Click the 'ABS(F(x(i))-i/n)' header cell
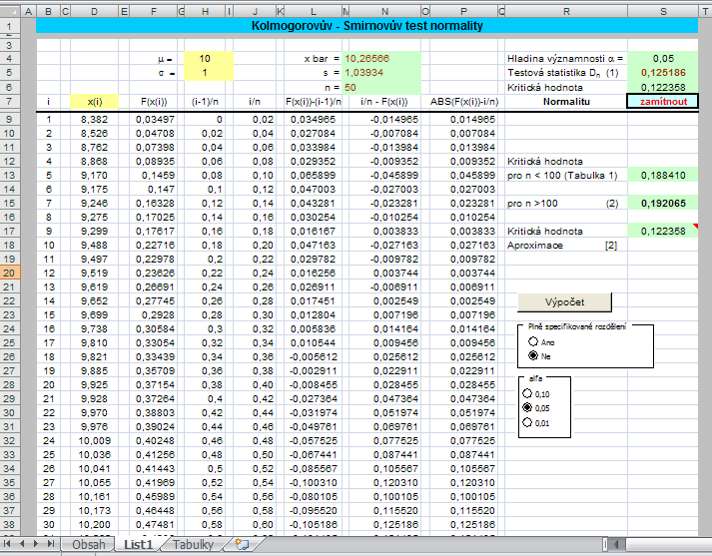712x556 pixels. click(463, 102)
